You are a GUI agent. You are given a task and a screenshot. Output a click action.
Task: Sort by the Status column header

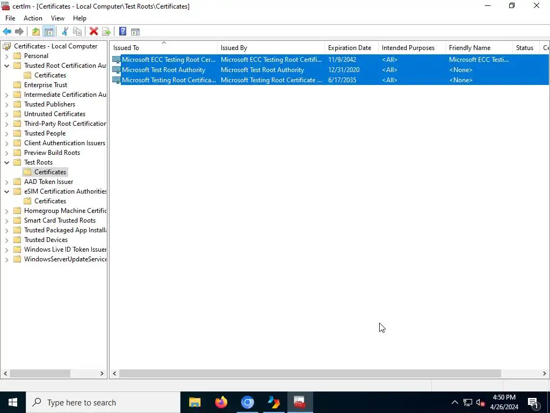526,48
